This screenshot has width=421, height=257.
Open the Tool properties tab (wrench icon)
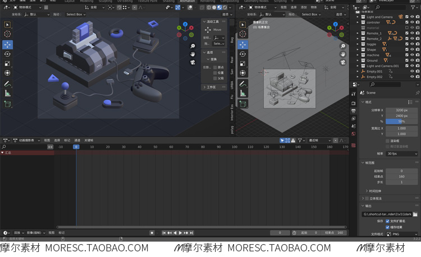pyautogui.click(x=354, y=94)
